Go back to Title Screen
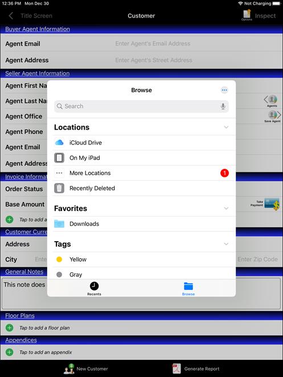 [x=31, y=16]
